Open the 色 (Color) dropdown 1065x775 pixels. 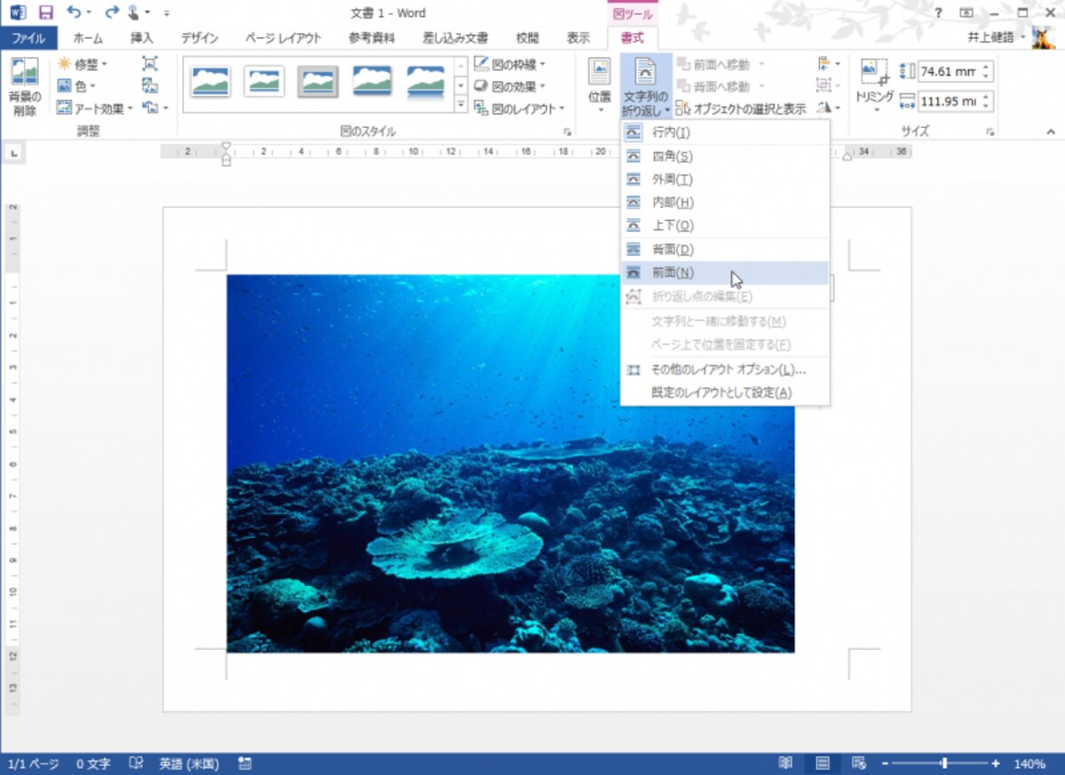click(x=76, y=86)
